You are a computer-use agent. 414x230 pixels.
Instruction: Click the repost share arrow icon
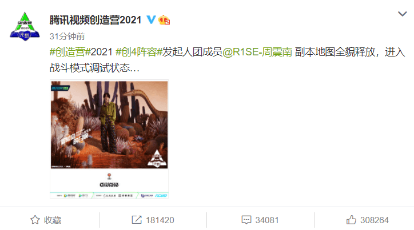point(137,220)
